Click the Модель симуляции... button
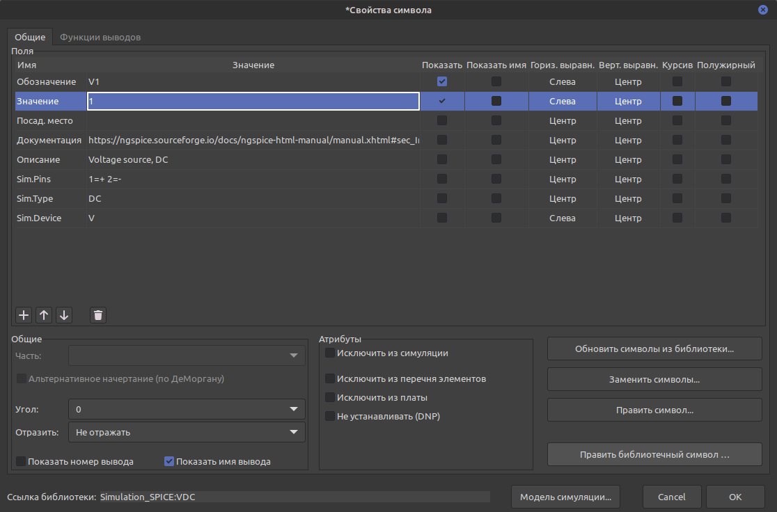The width and height of the screenshot is (777, 512). click(565, 497)
